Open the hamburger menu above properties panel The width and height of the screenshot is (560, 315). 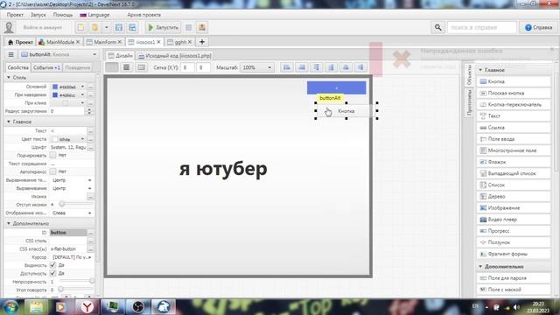pyautogui.click(x=11, y=54)
